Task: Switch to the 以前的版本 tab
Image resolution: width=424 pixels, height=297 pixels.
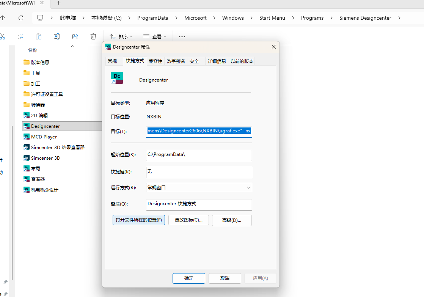Action: (242, 61)
